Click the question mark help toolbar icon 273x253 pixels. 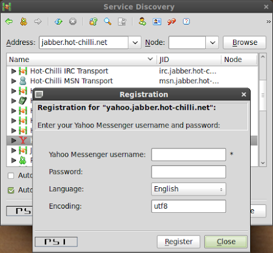186,21
